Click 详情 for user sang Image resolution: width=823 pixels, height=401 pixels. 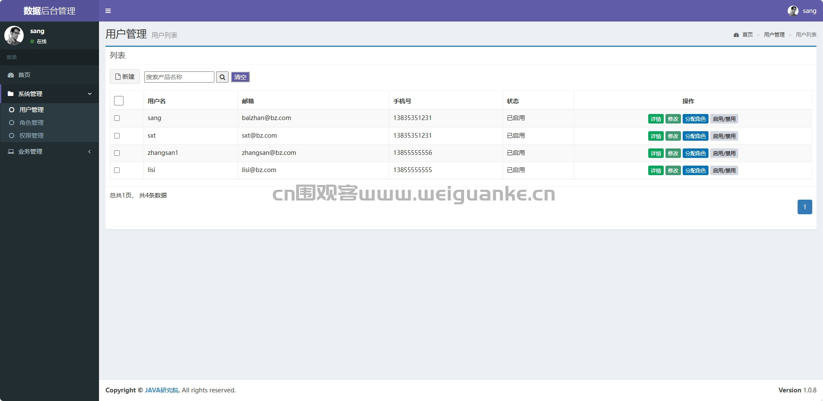[x=656, y=119]
